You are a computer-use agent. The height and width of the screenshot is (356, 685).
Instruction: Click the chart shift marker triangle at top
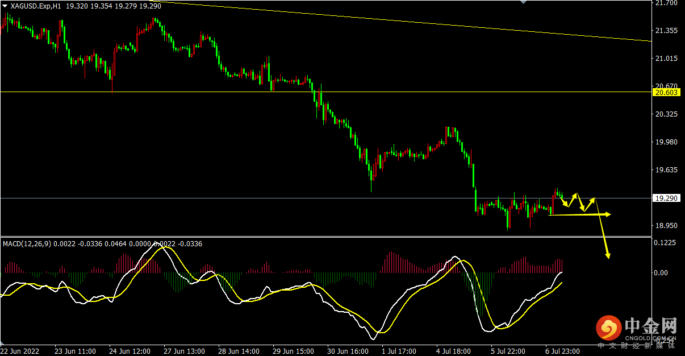(524, 2)
